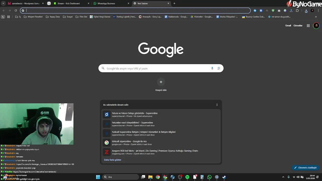This screenshot has height=181, width=322.
Task: Click the system tray microphone icon
Action: click(x=289, y=177)
